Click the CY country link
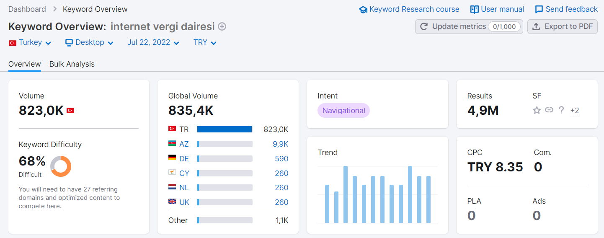Image resolution: width=604 pixels, height=238 pixels. (184, 173)
